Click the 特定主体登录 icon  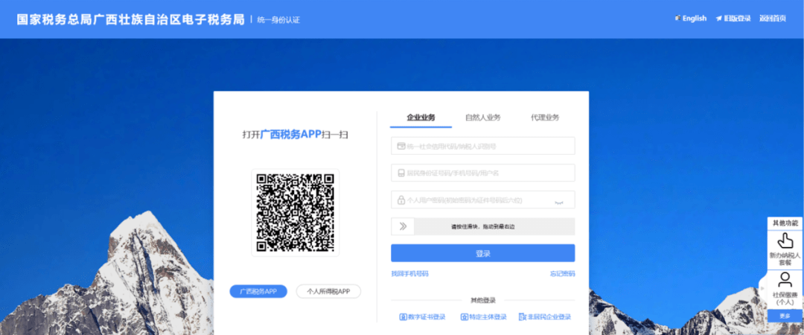[465, 317]
